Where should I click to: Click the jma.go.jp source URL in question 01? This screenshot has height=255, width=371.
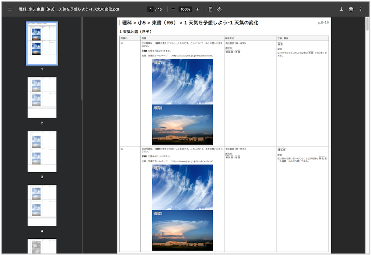[x=192, y=56]
